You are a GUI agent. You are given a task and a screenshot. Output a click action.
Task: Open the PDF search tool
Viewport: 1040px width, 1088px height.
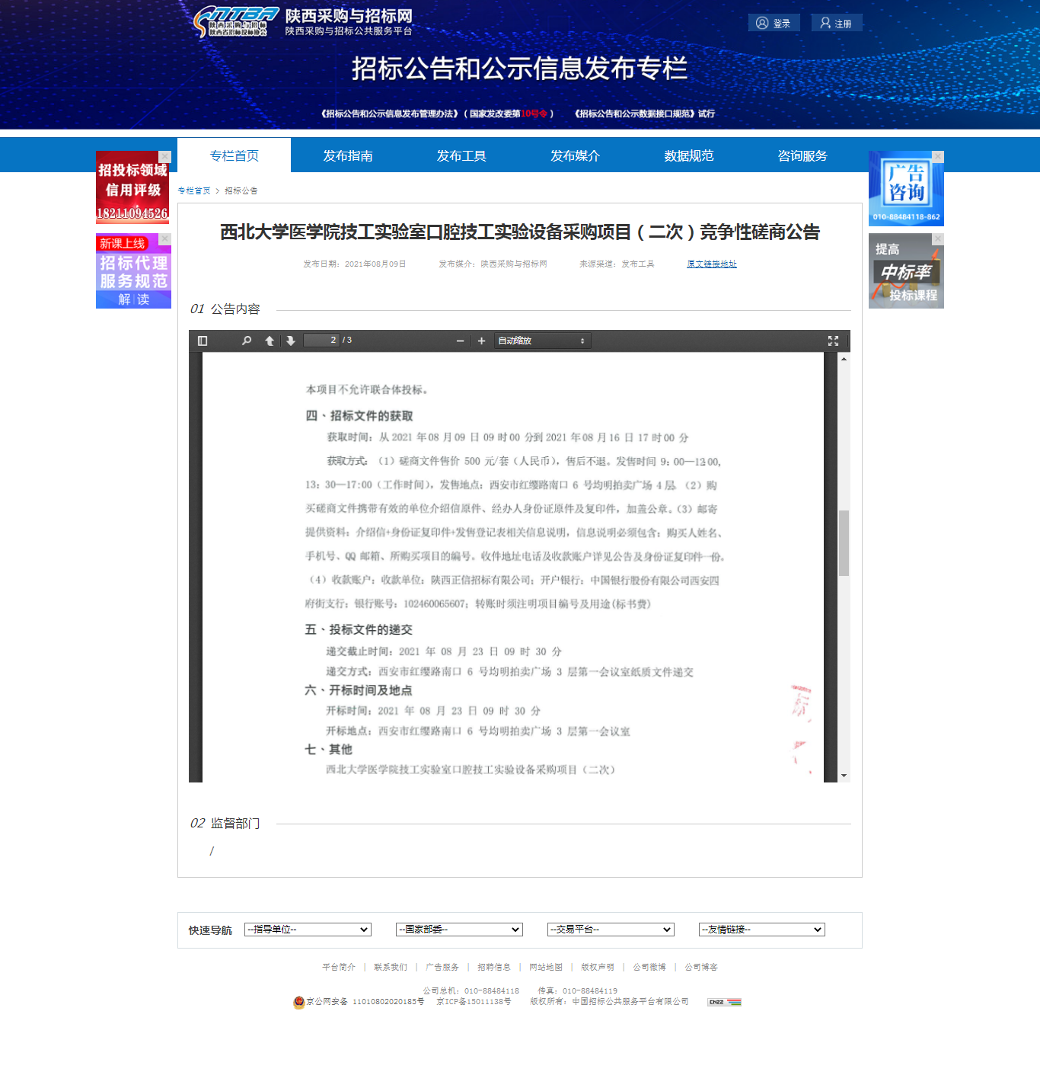click(247, 341)
